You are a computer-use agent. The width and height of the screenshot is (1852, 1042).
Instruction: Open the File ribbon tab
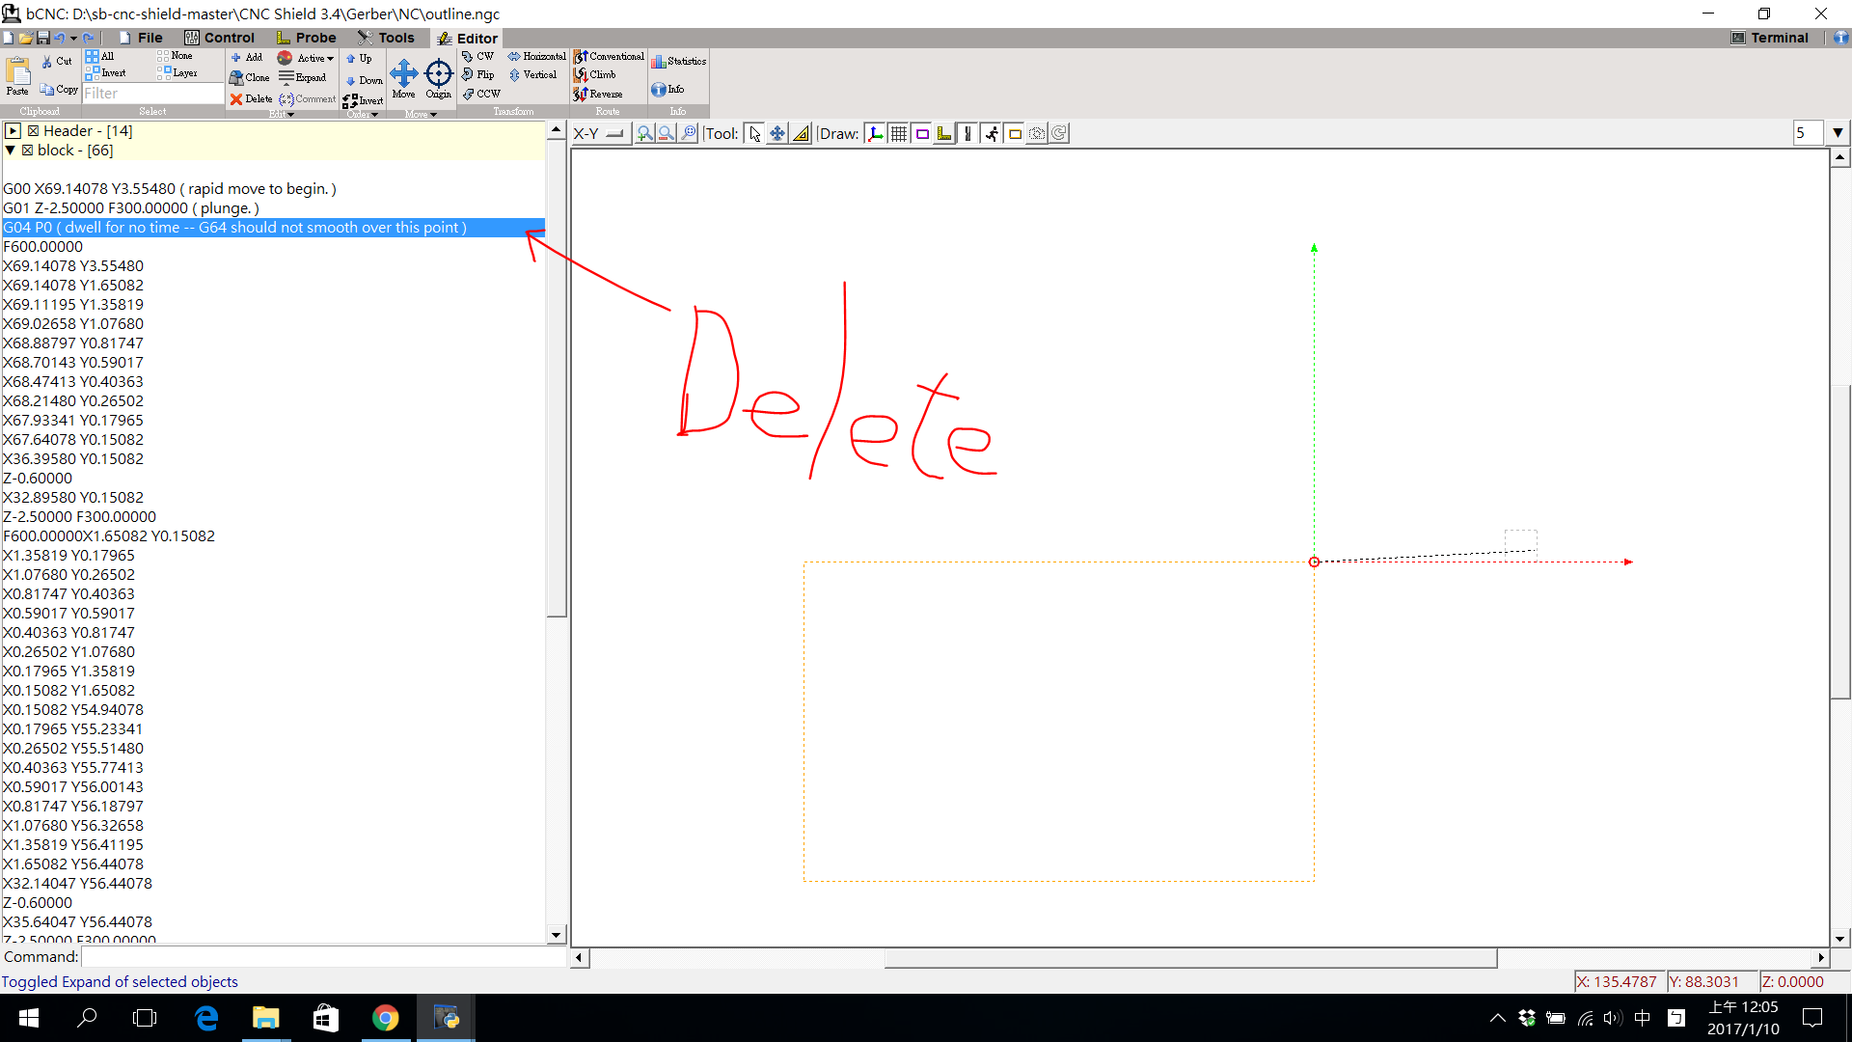[141, 38]
